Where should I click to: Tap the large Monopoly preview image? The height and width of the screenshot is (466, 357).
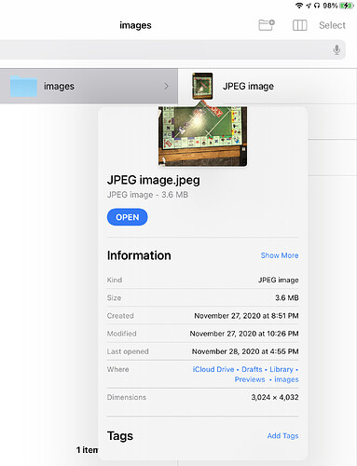(203, 136)
